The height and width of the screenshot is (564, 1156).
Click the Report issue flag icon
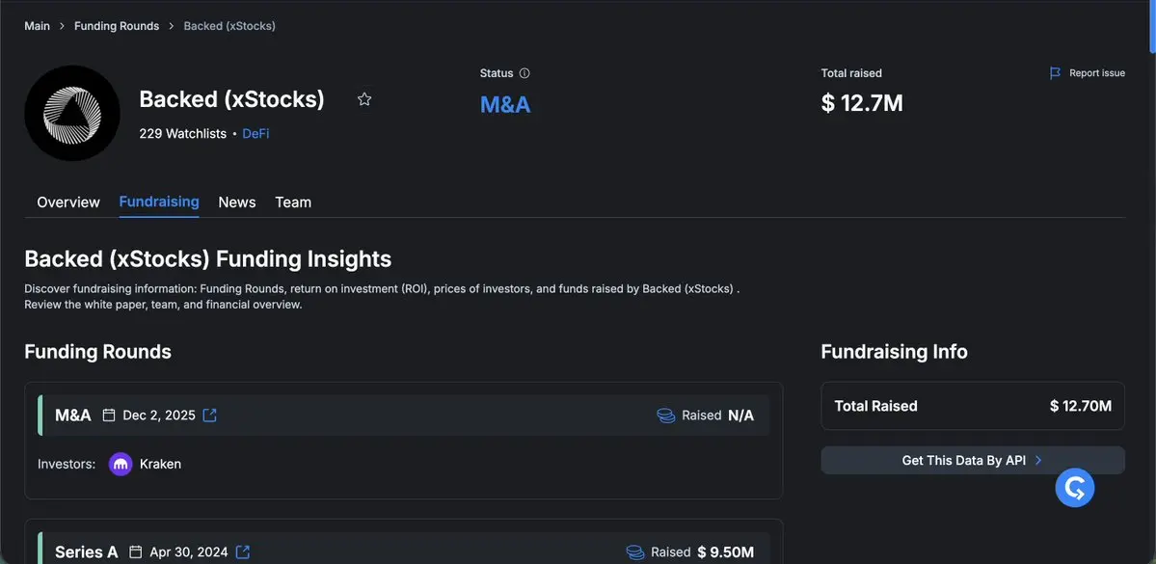coord(1055,73)
